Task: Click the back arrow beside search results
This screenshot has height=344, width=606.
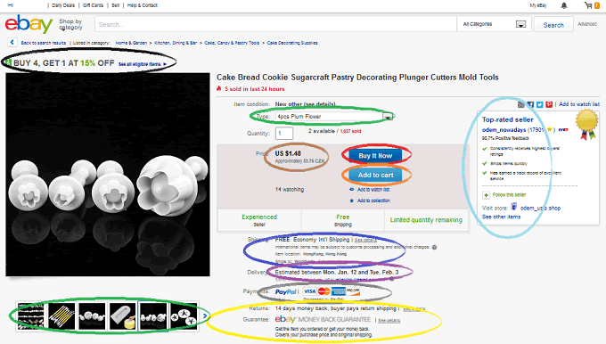Action: click(x=12, y=42)
